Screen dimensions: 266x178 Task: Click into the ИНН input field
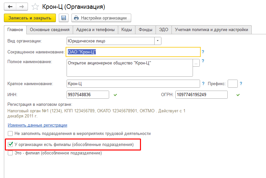[87, 95]
